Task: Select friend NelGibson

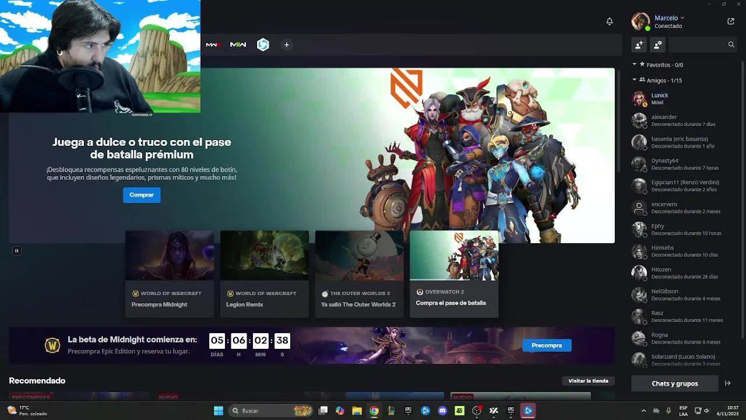Action: (x=685, y=295)
